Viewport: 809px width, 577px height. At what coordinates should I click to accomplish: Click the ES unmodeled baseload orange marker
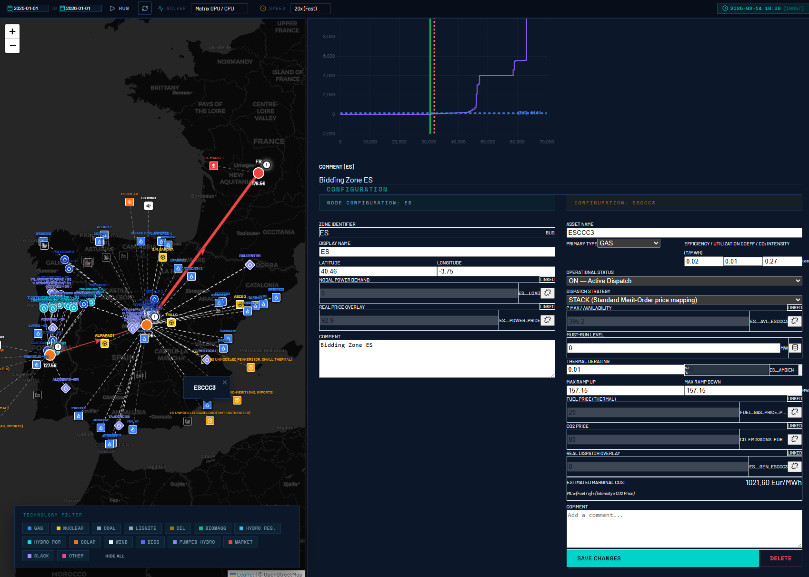click(210, 421)
